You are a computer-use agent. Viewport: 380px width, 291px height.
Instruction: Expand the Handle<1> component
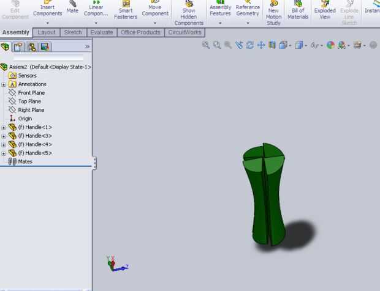[x=4, y=128]
